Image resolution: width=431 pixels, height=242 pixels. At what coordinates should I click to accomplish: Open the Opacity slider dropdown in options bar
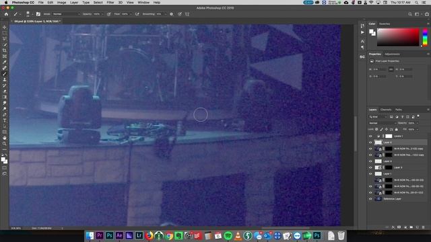click(x=102, y=14)
